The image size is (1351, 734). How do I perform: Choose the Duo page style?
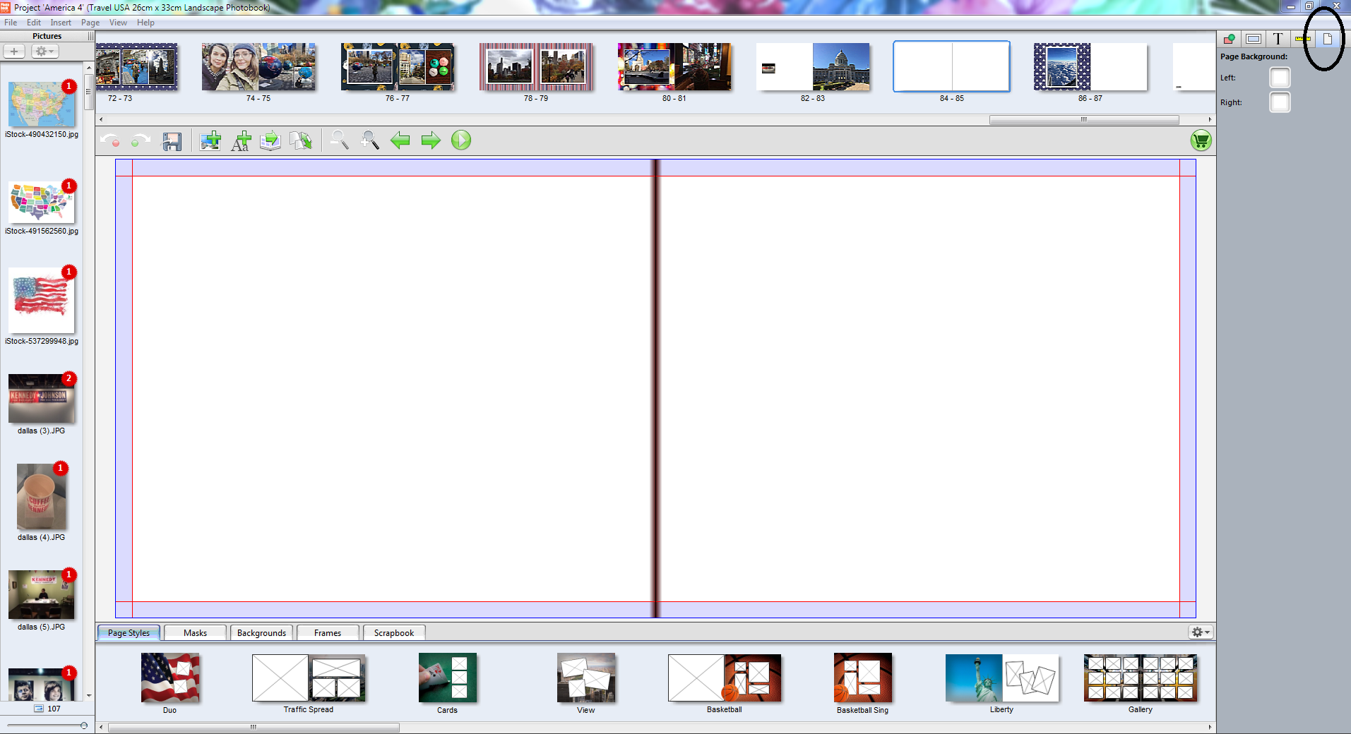click(x=170, y=678)
